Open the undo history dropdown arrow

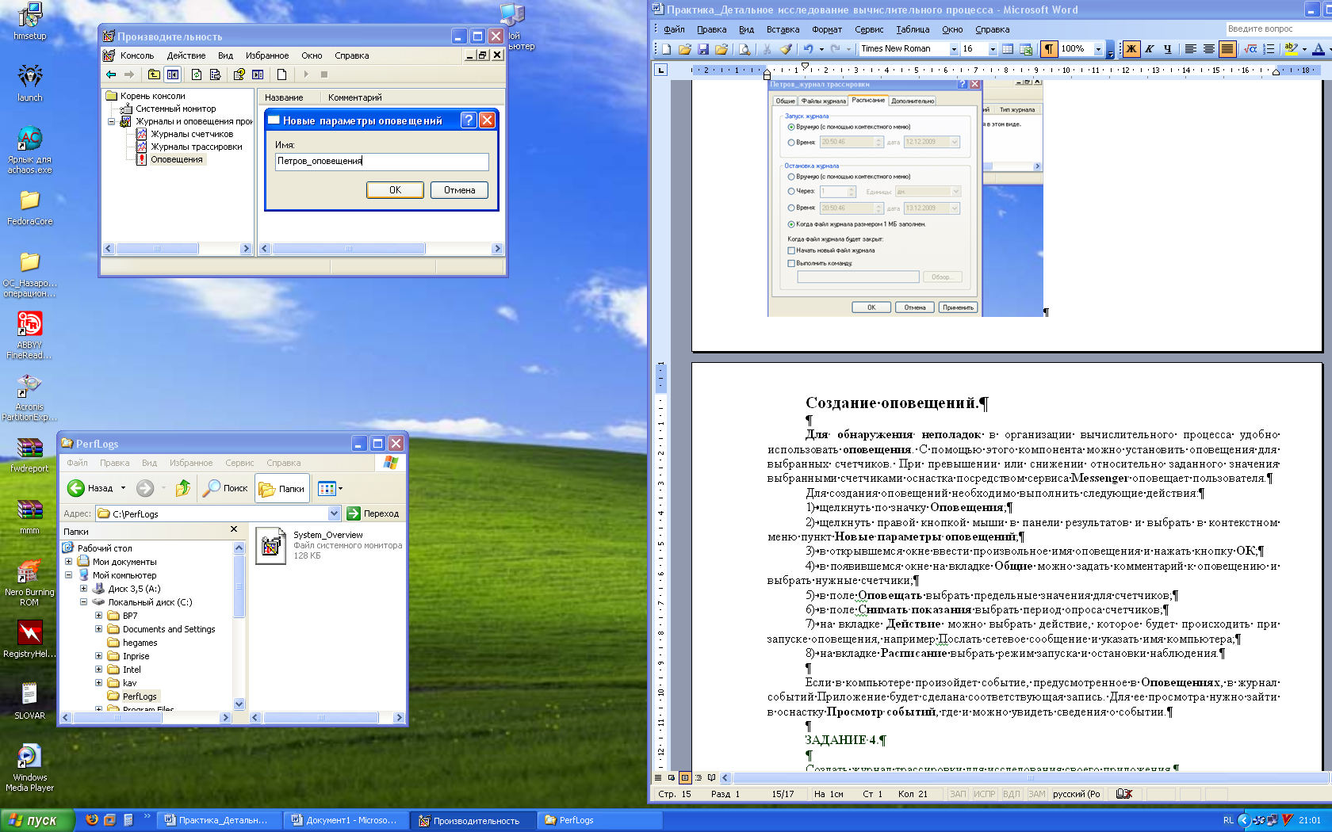coord(821,49)
